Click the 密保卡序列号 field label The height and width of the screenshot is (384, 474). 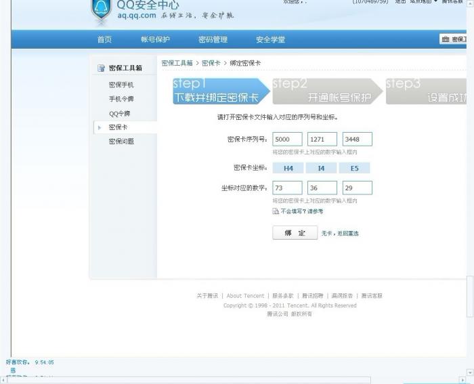(247, 139)
